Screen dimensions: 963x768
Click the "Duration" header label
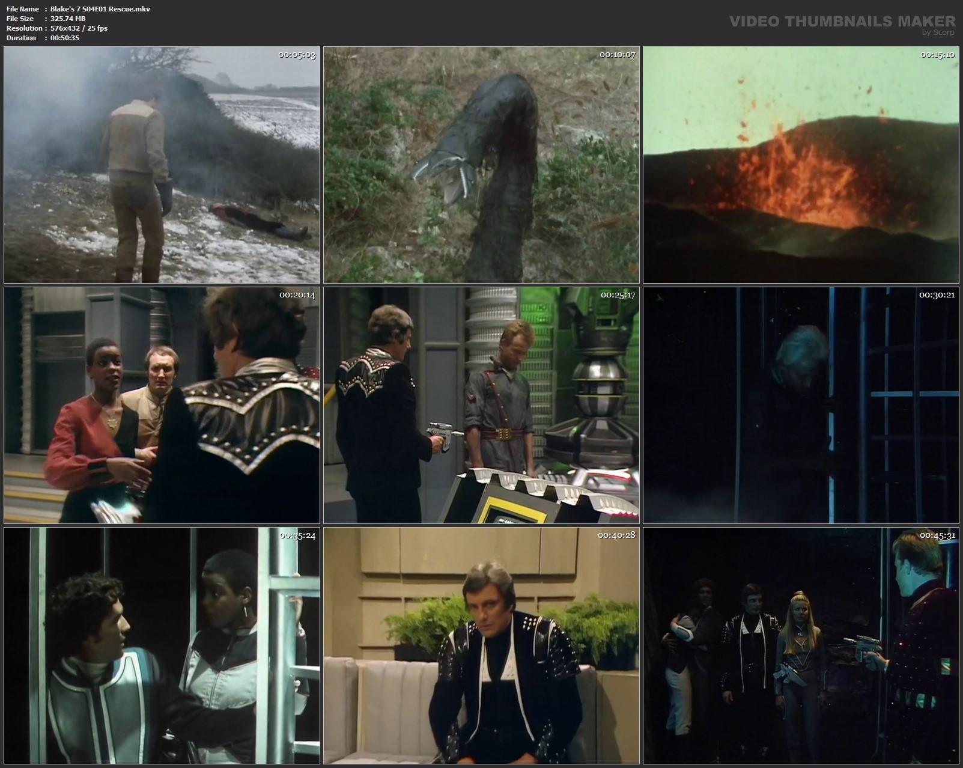[22, 38]
